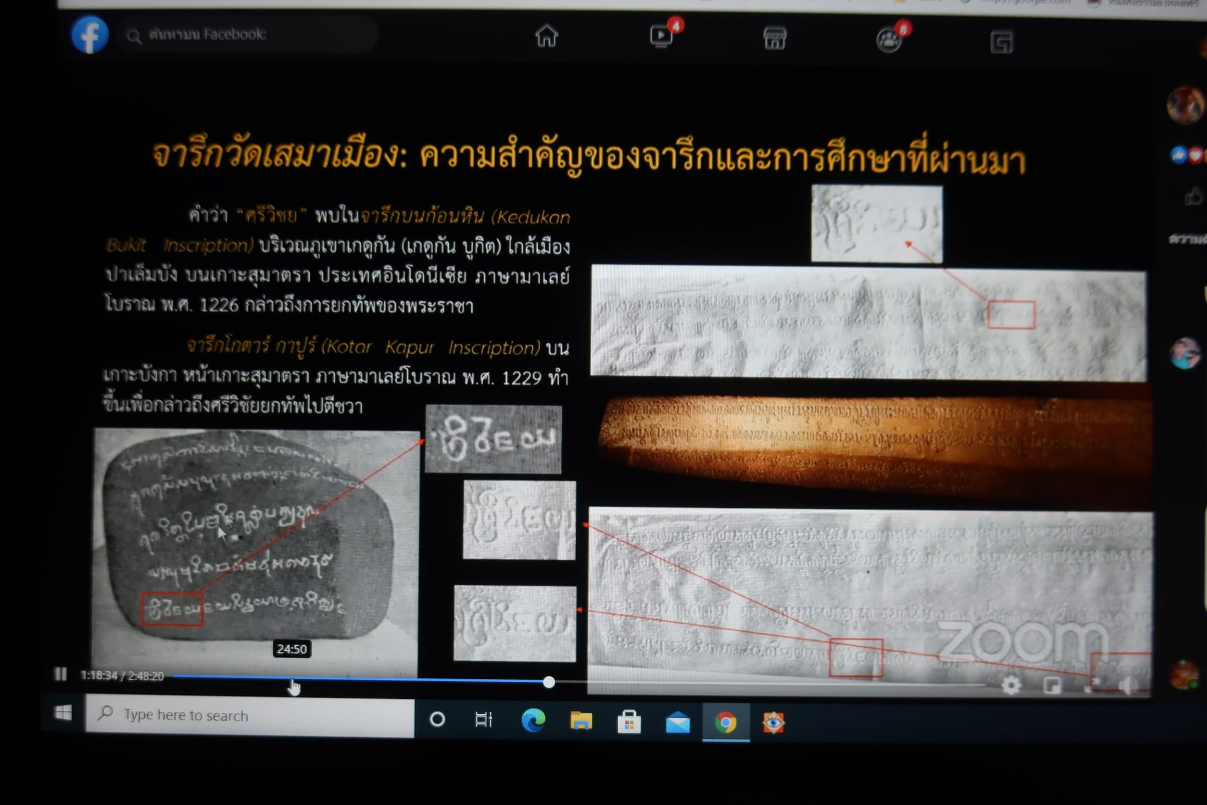Screen dimensions: 1207x805
Task: Open the Facebook Groups tab
Action: (889, 40)
